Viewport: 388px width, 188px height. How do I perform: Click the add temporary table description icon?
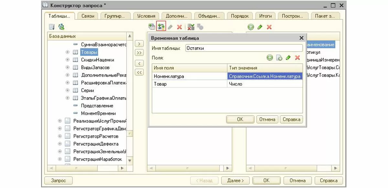coord(161,27)
